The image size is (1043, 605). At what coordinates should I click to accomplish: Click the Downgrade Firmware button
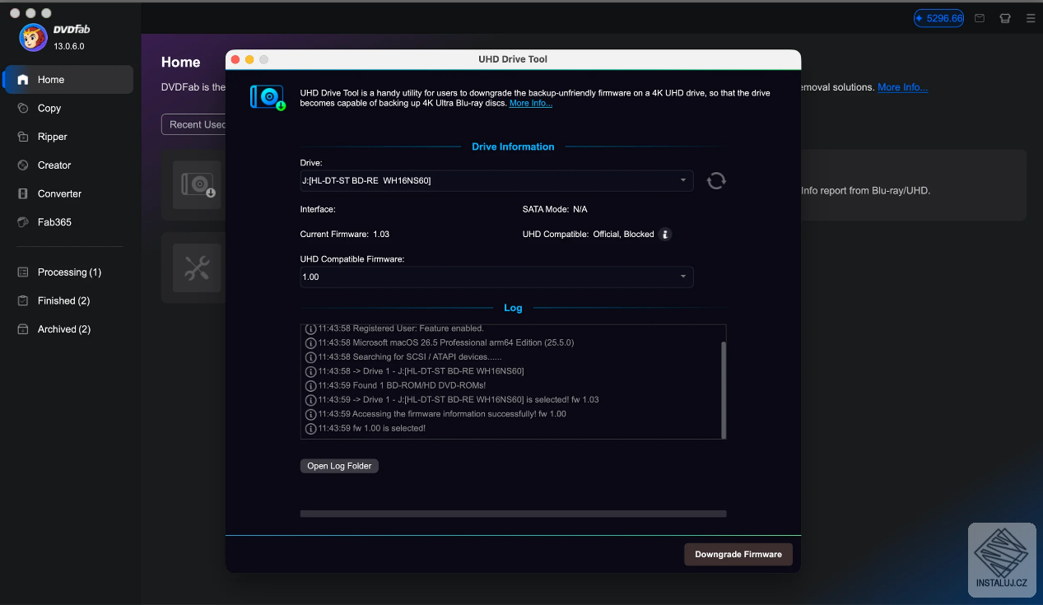click(x=738, y=555)
